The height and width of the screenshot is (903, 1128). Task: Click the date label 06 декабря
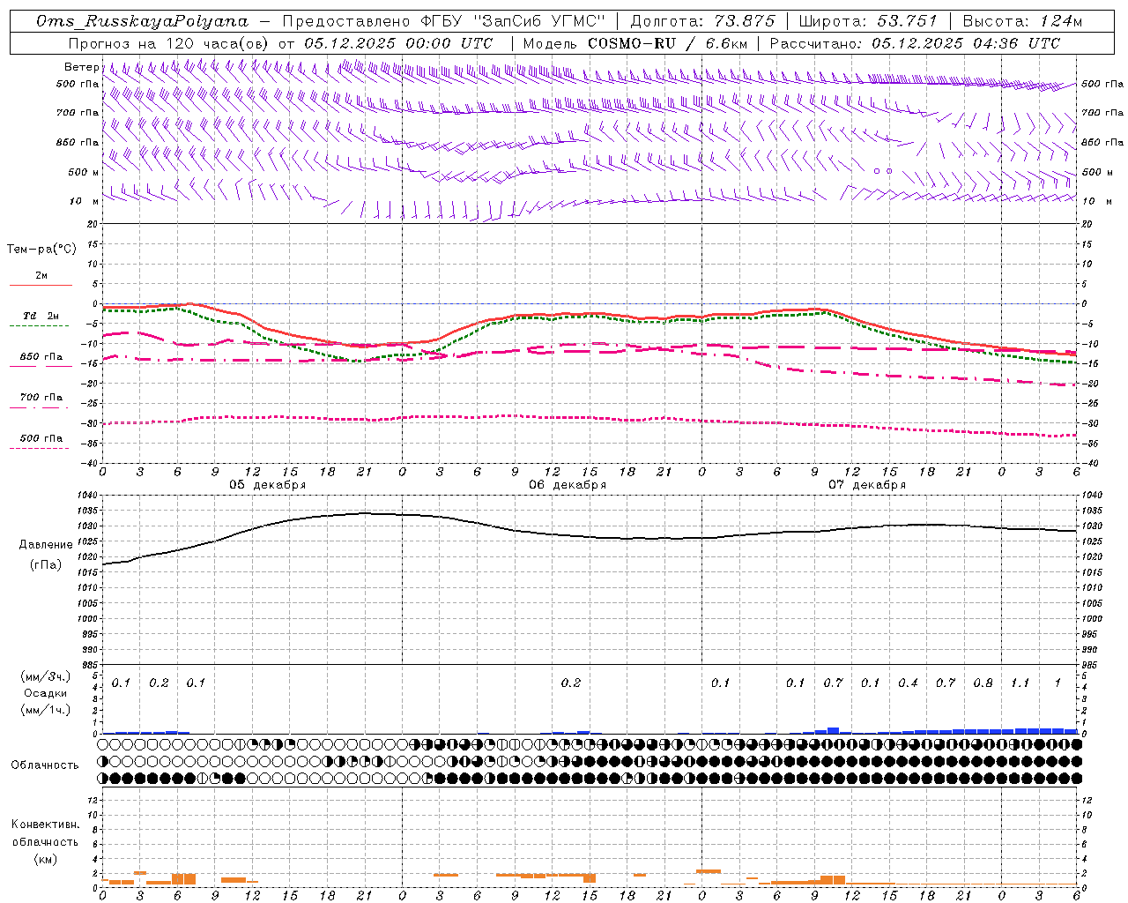click(568, 485)
